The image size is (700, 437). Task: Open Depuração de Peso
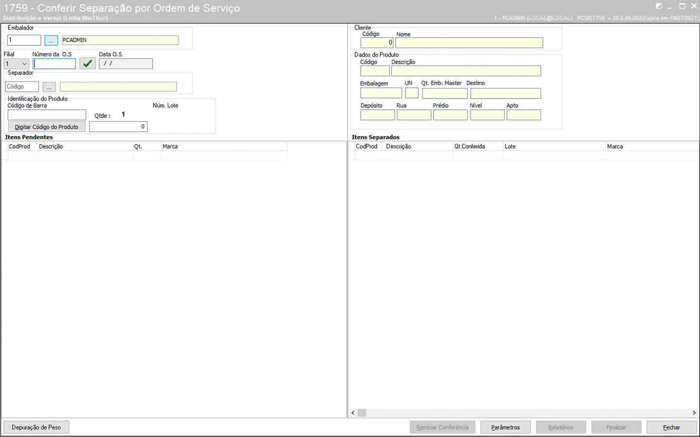click(36, 427)
